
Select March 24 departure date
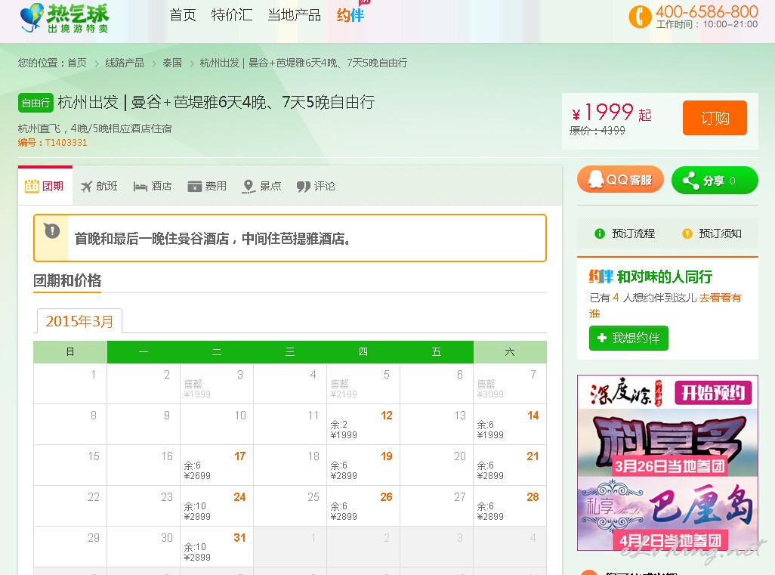pyautogui.click(x=217, y=506)
